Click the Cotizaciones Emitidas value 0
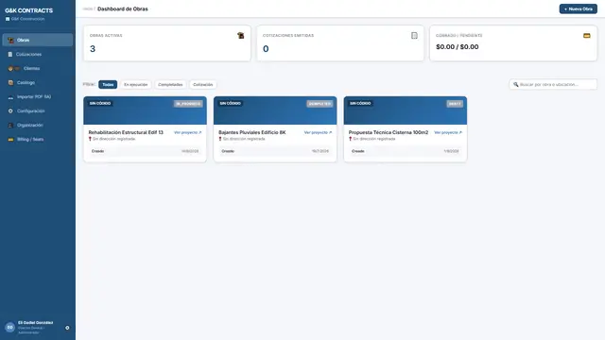The width and height of the screenshot is (605, 340). coord(266,49)
